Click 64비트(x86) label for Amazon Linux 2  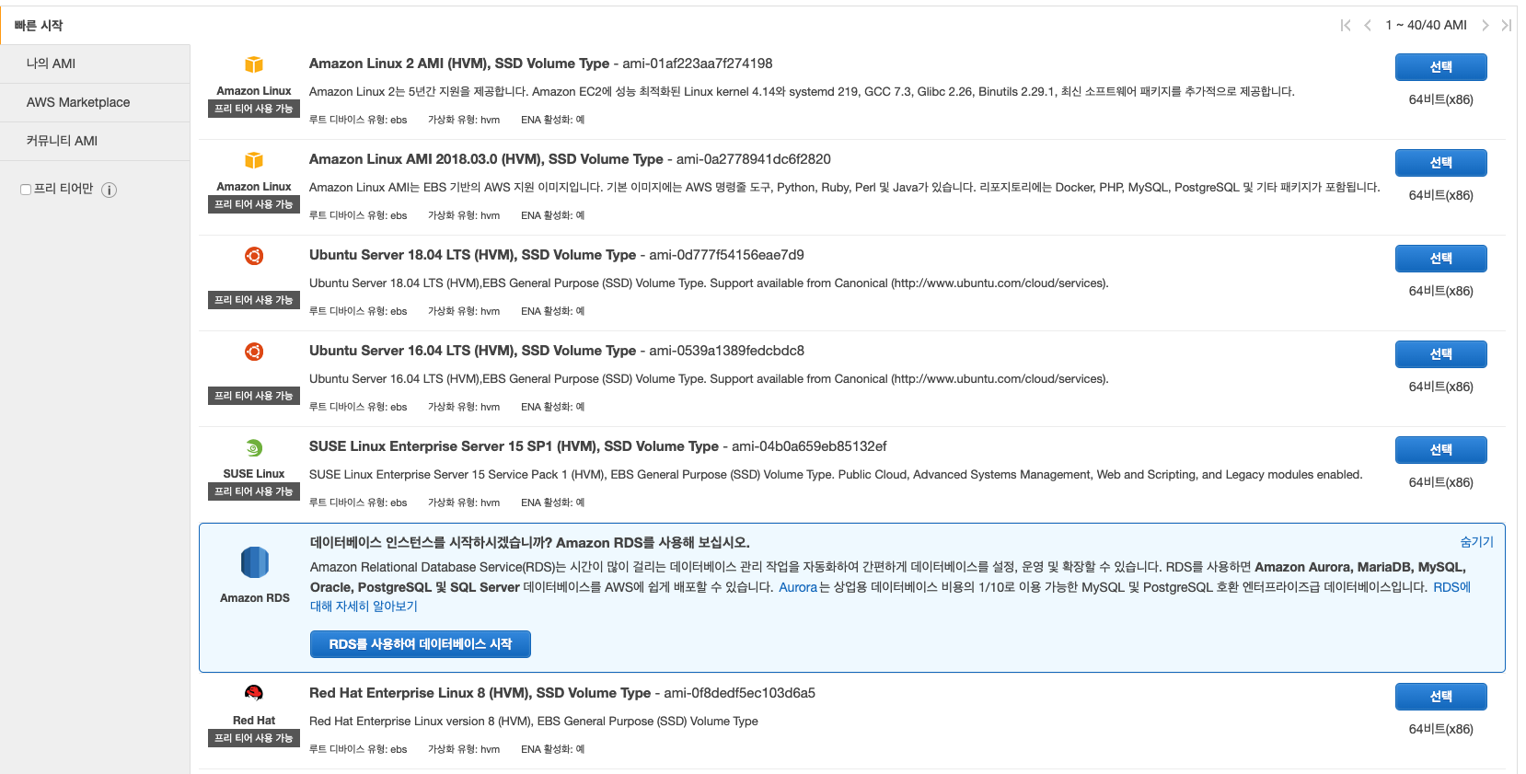pos(1440,99)
